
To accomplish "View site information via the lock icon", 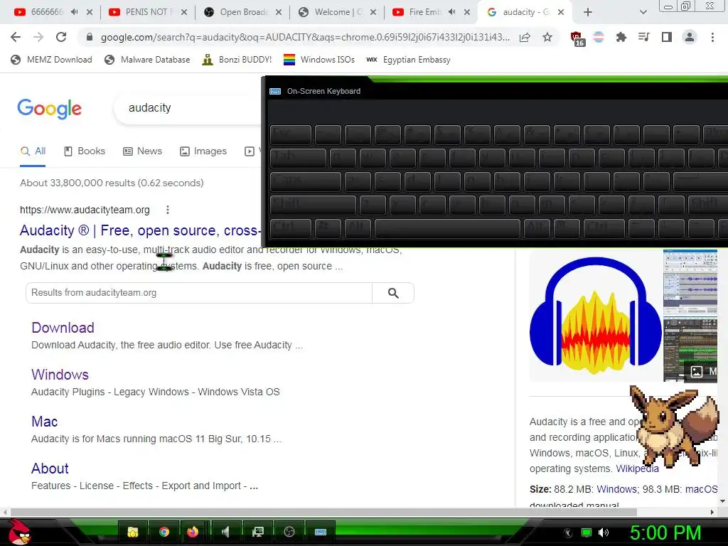I will (x=90, y=37).
